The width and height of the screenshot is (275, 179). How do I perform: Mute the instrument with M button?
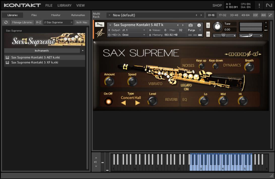pyautogui.click(x=208, y=34)
